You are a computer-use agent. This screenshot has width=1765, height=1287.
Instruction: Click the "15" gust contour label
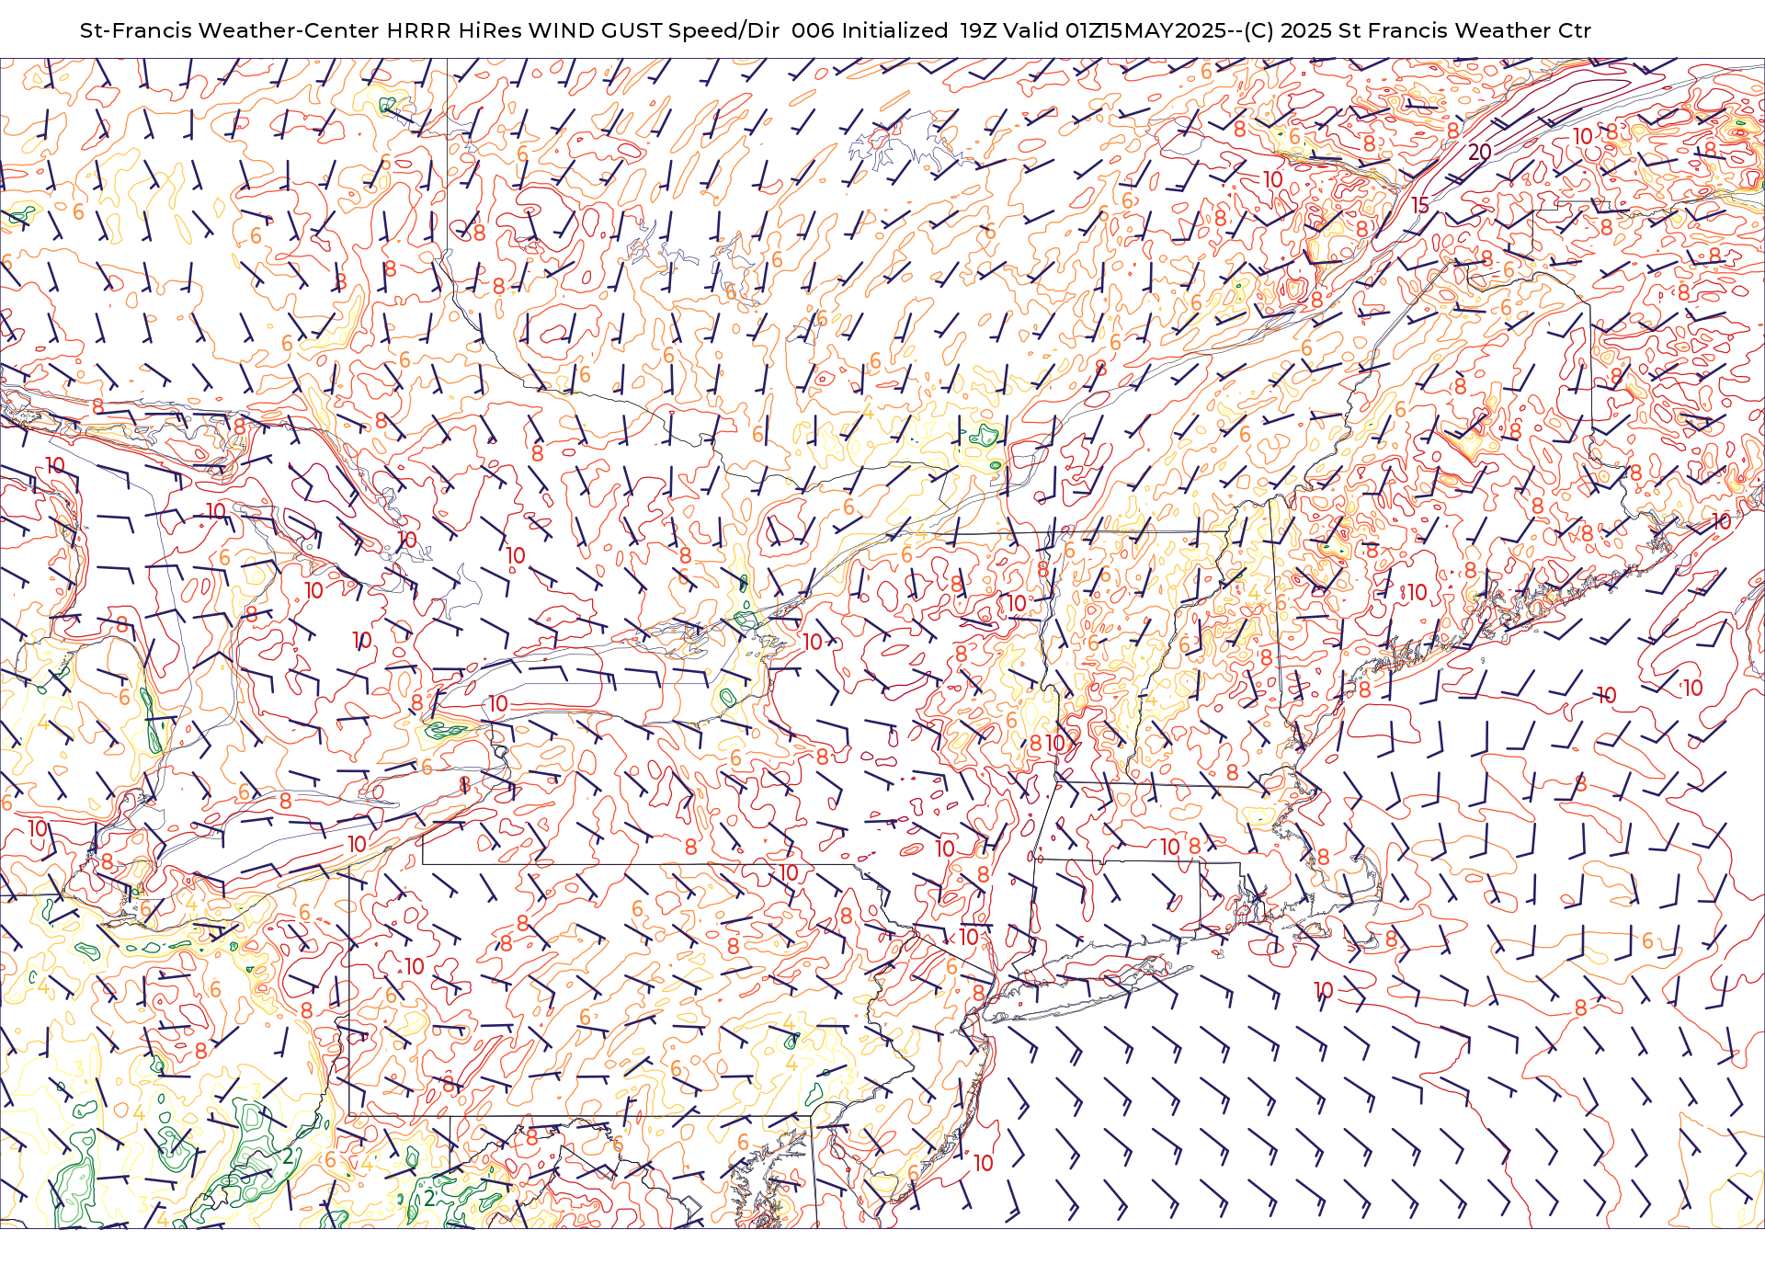pyautogui.click(x=1420, y=206)
